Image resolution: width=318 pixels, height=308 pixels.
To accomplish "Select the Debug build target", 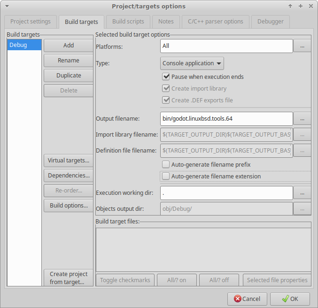I will (x=24, y=46).
